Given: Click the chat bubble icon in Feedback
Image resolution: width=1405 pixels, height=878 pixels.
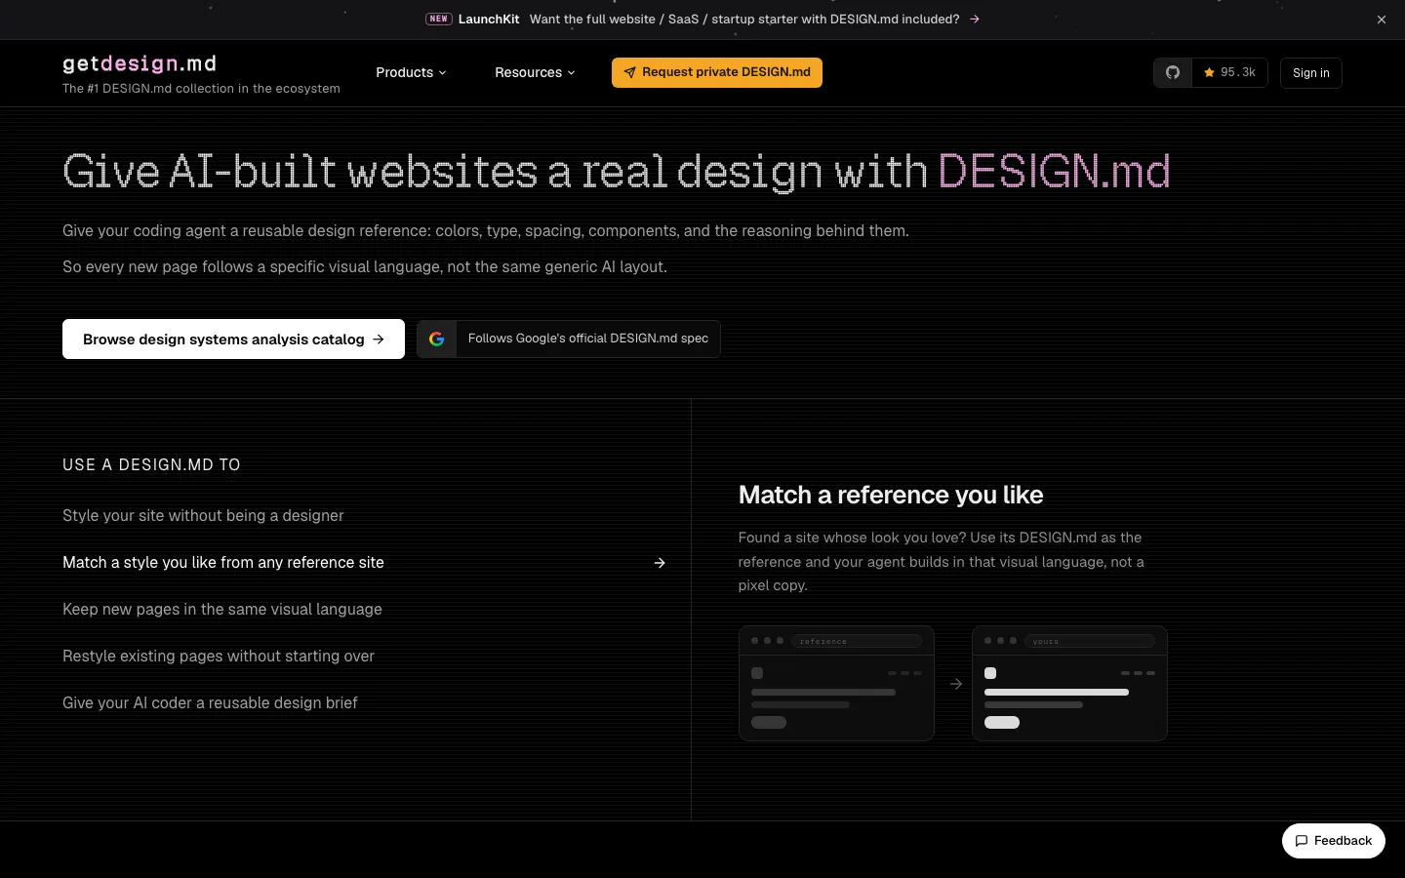Looking at the screenshot, I should tap(1302, 841).
